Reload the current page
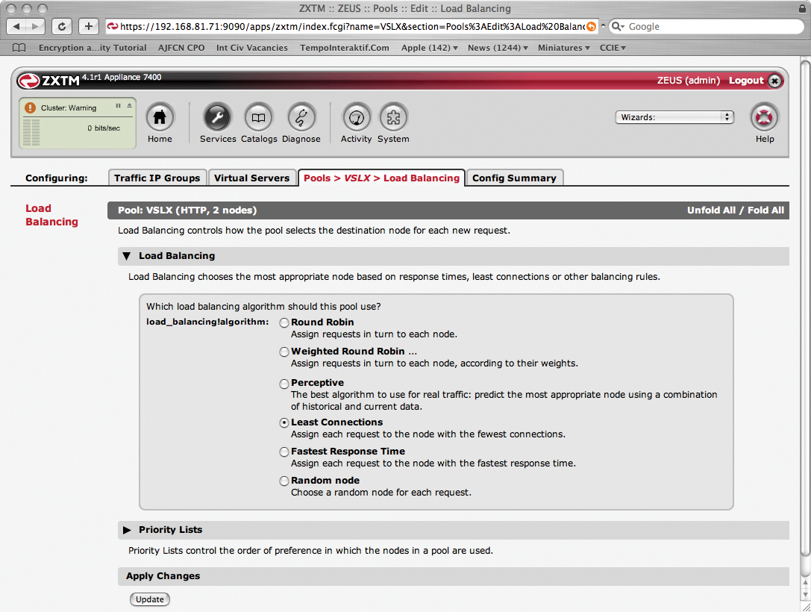The image size is (811, 612). 61,26
